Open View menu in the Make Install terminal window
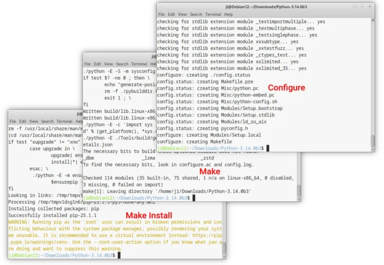The height and width of the screenshot is (265, 384). [x=33, y=121]
